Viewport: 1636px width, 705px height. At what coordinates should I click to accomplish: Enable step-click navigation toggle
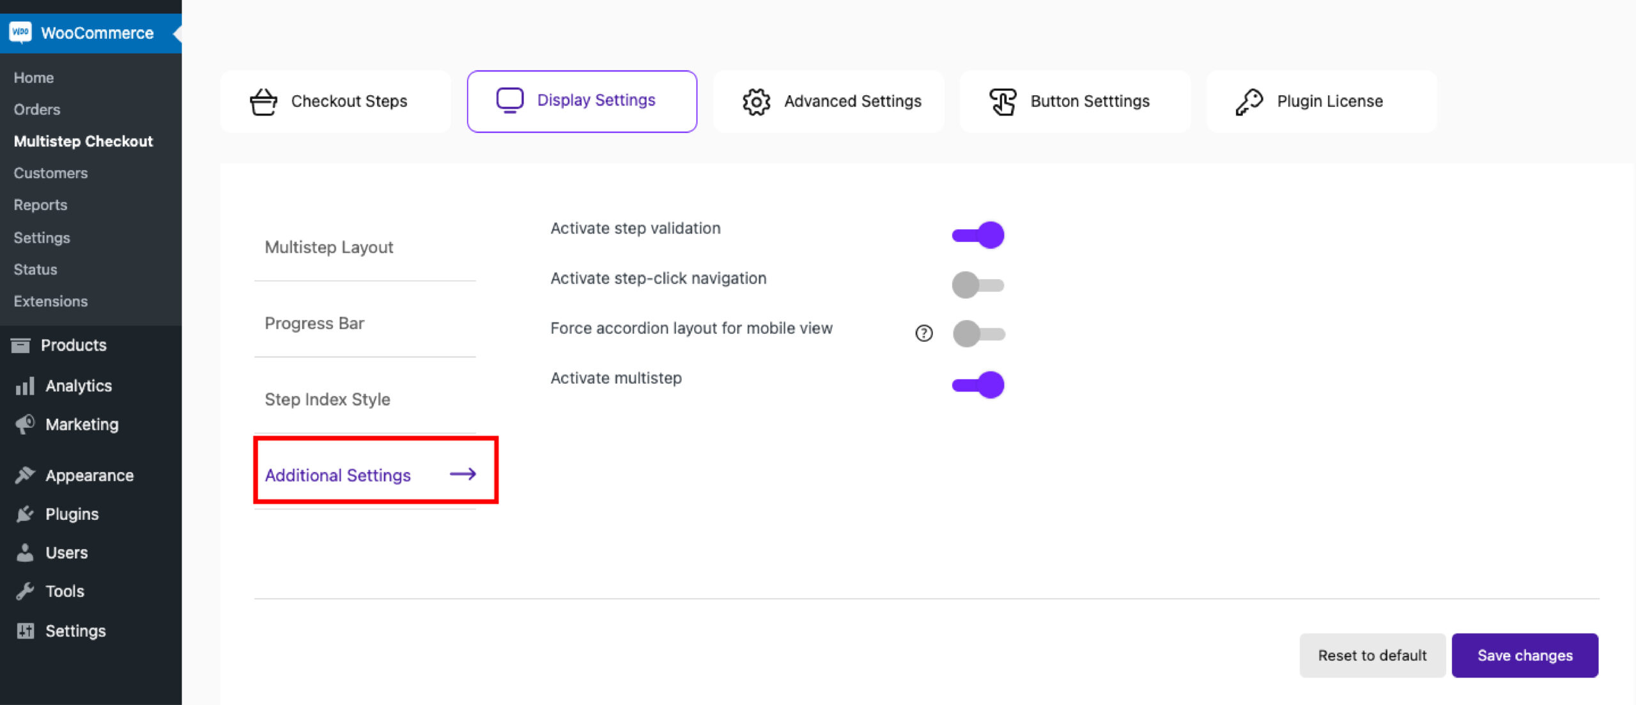(978, 285)
